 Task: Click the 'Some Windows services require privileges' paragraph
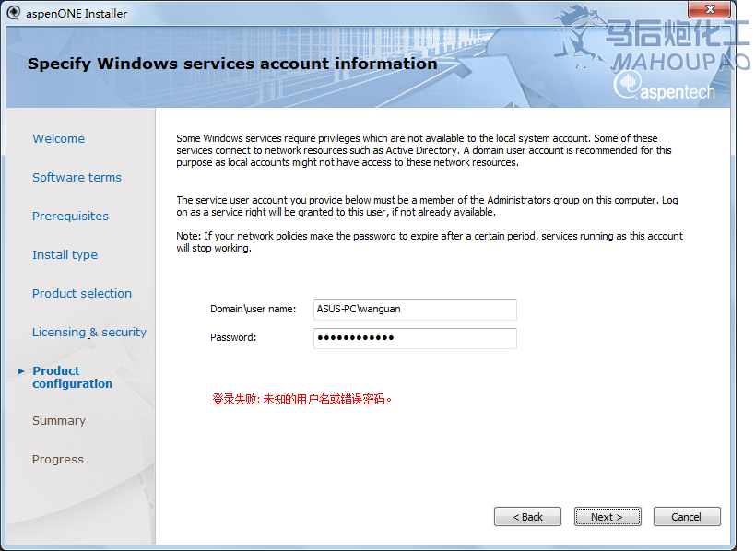[x=424, y=150]
